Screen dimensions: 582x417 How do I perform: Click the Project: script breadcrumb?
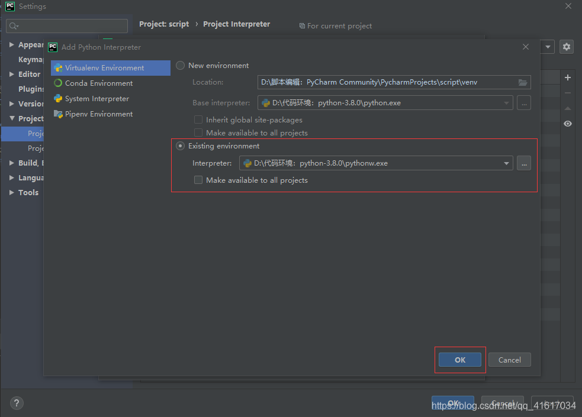(x=164, y=24)
